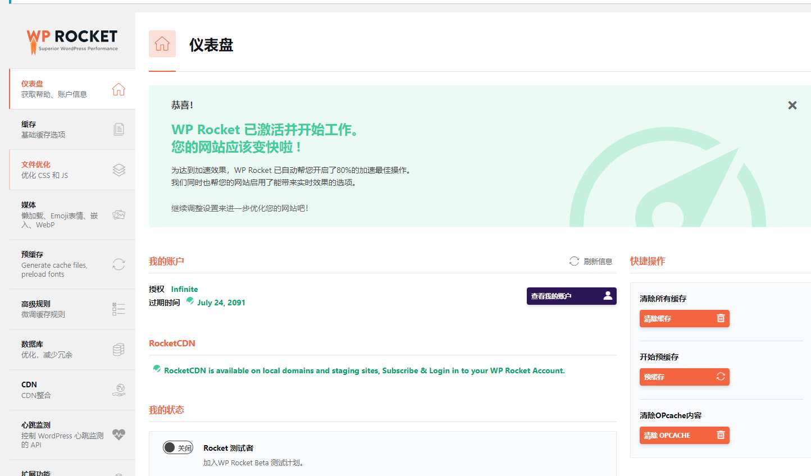Click the house icon in the 仪表盘 sidebar item
The image size is (811, 476).
(119, 89)
